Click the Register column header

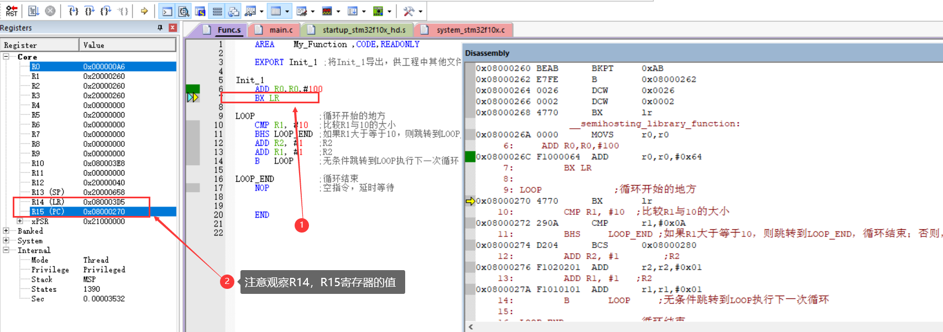[40, 45]
